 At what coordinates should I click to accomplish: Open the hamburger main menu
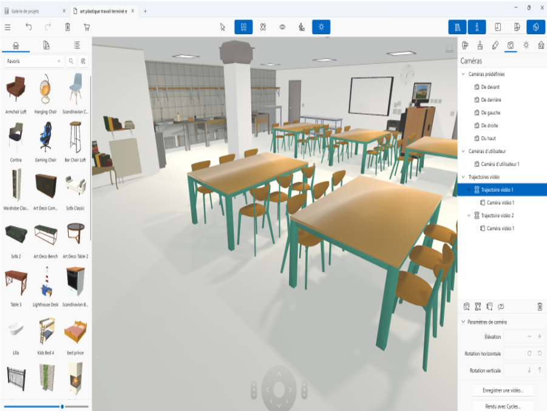[8, 27]
